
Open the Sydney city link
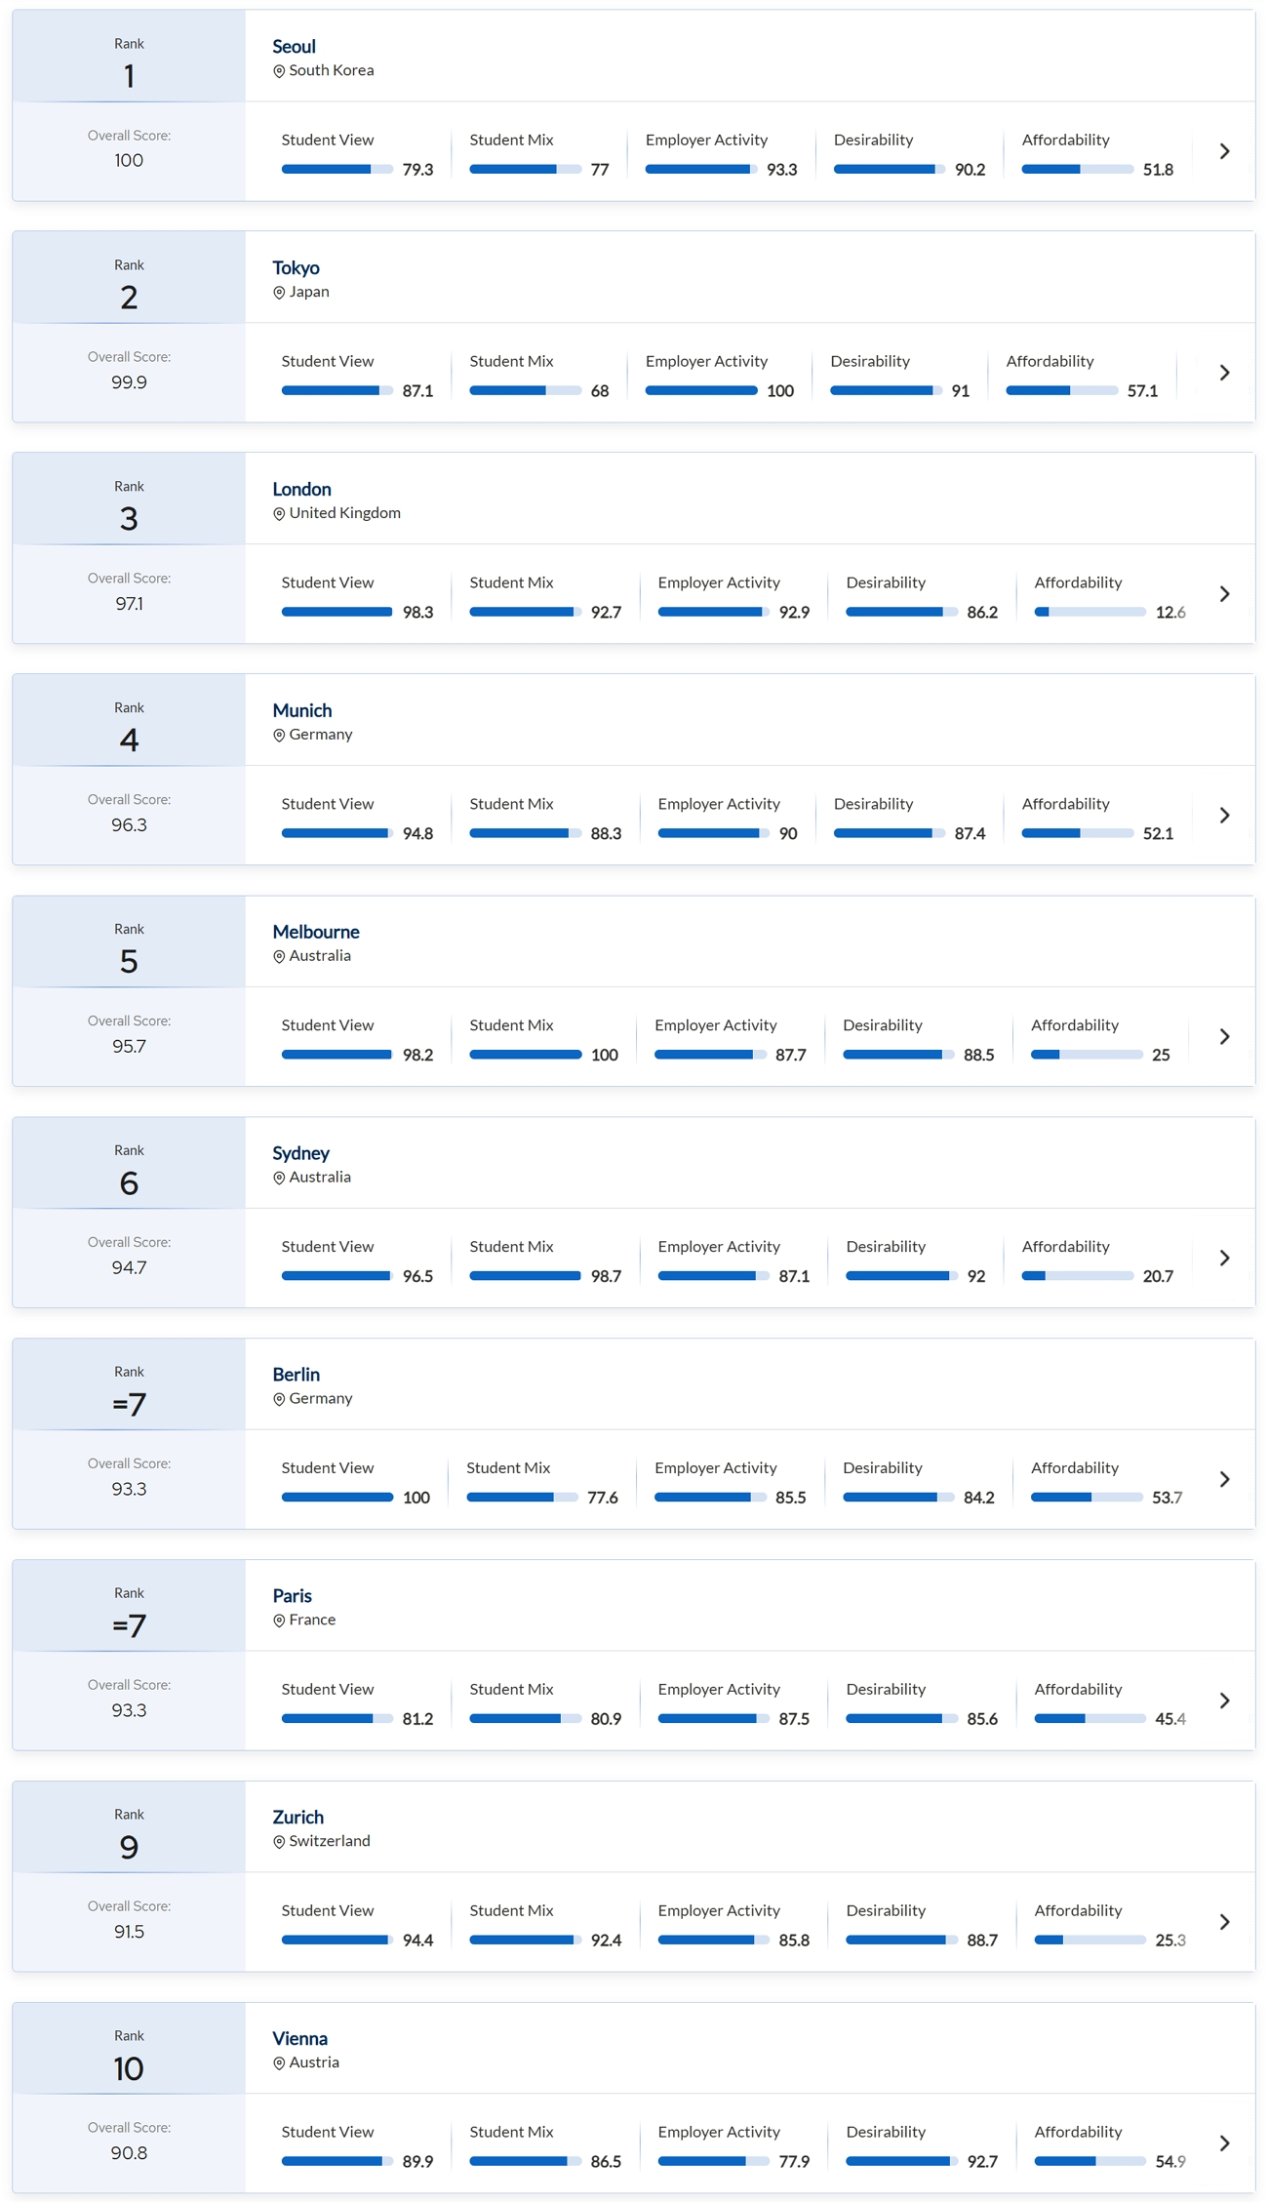pyautogui.click(x=300, y=1153)
